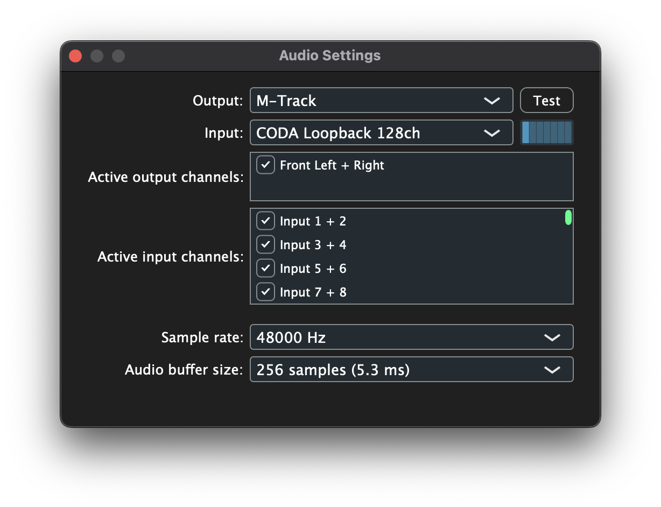Click the green scrollbar in input channels list
Image resolution: width=661 pixels, height=507 pixels.
568,218
